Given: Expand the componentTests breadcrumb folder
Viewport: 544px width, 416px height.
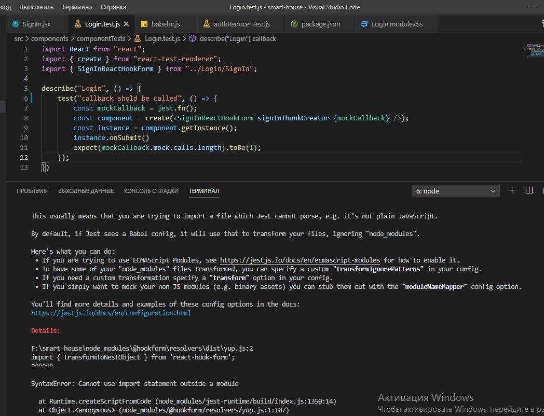Looking at the screenshot, I should pos(101,38).
